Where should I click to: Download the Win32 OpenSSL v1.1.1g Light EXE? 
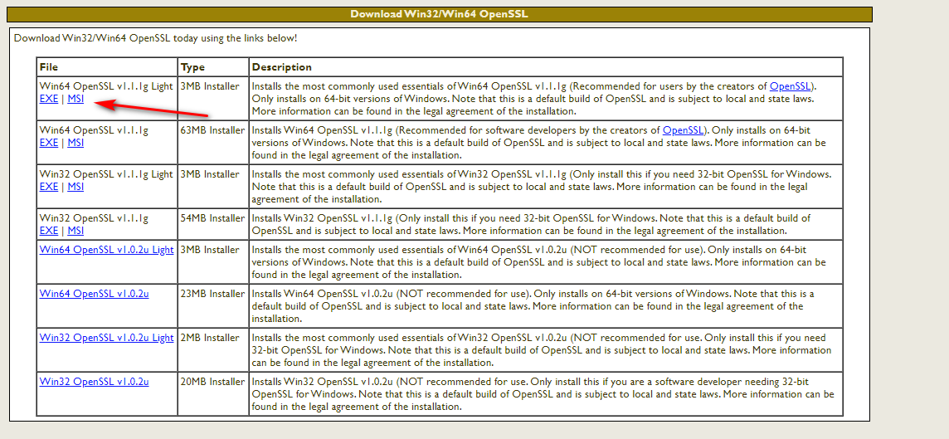point(48,187)
